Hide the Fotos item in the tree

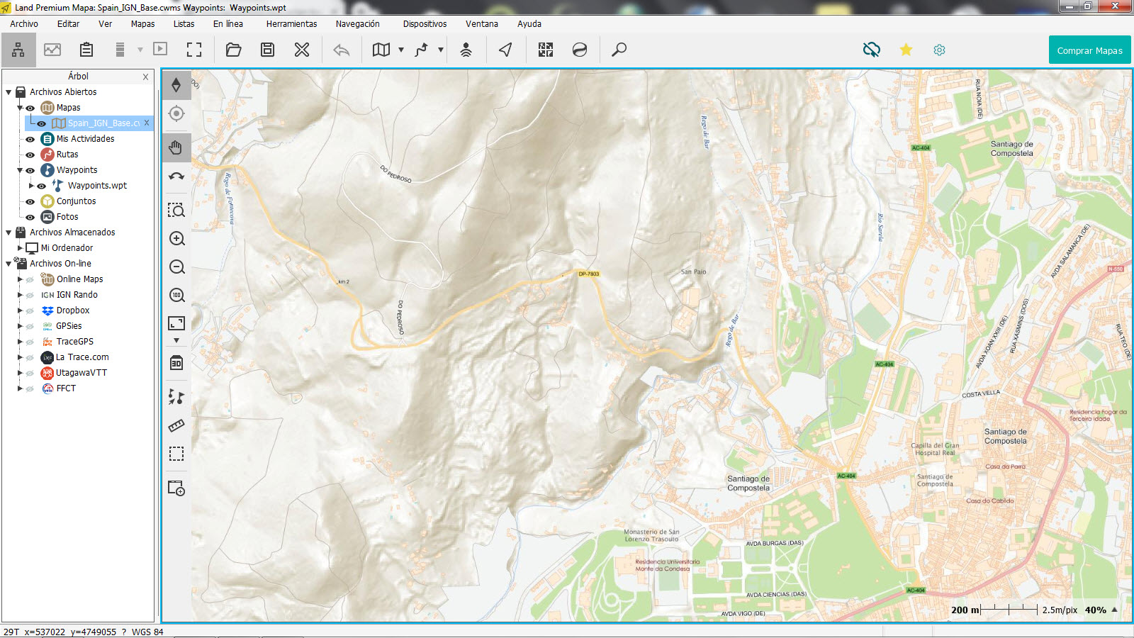coord(29,216)
